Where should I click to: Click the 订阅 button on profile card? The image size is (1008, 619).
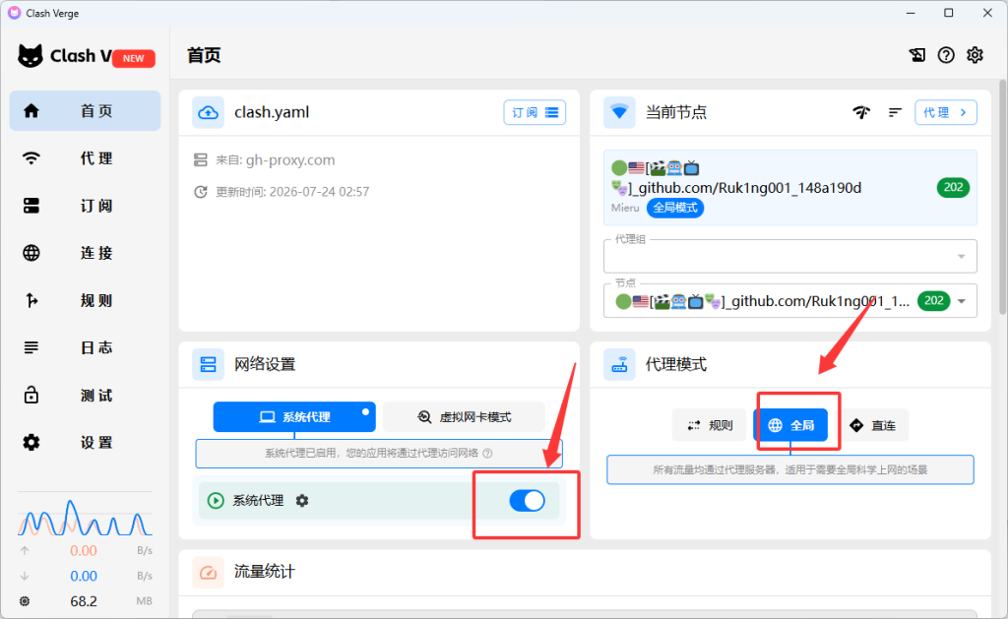point(535,112)
